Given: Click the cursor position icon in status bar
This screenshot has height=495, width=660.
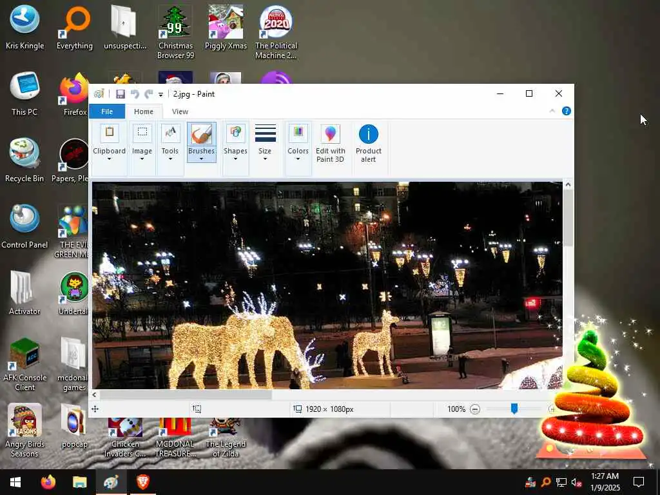Looking at the screenshot, I should pyautogui.click(x=95, y=409).
